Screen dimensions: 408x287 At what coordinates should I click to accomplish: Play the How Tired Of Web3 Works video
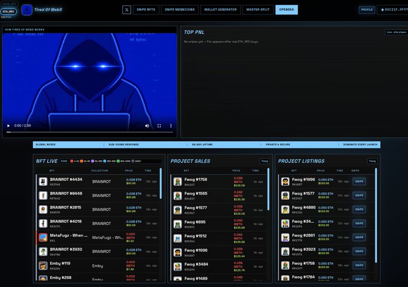[x=8, y=126]
